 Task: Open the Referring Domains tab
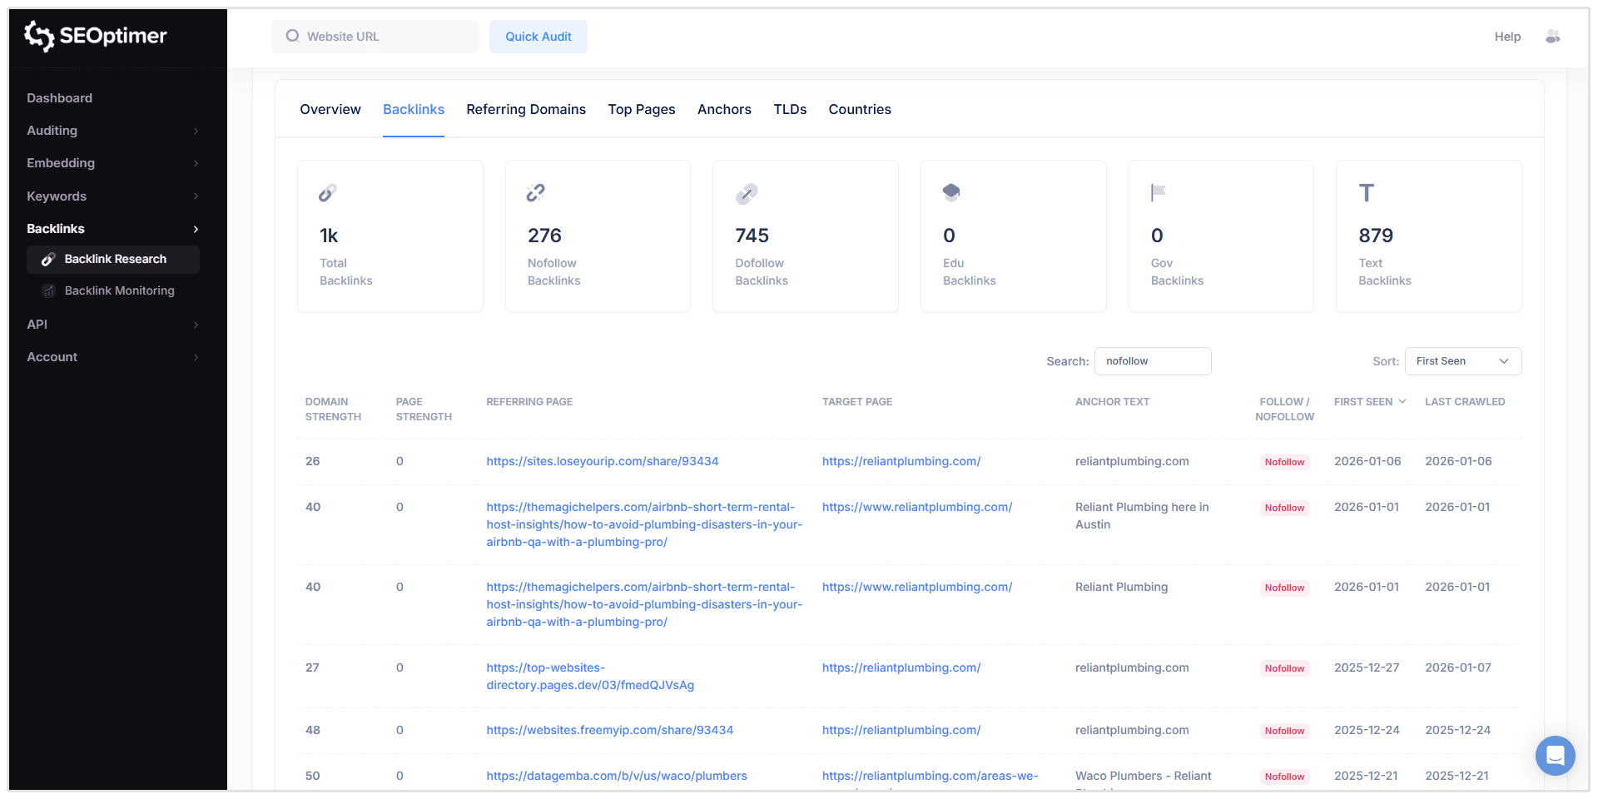pos(526,109)
